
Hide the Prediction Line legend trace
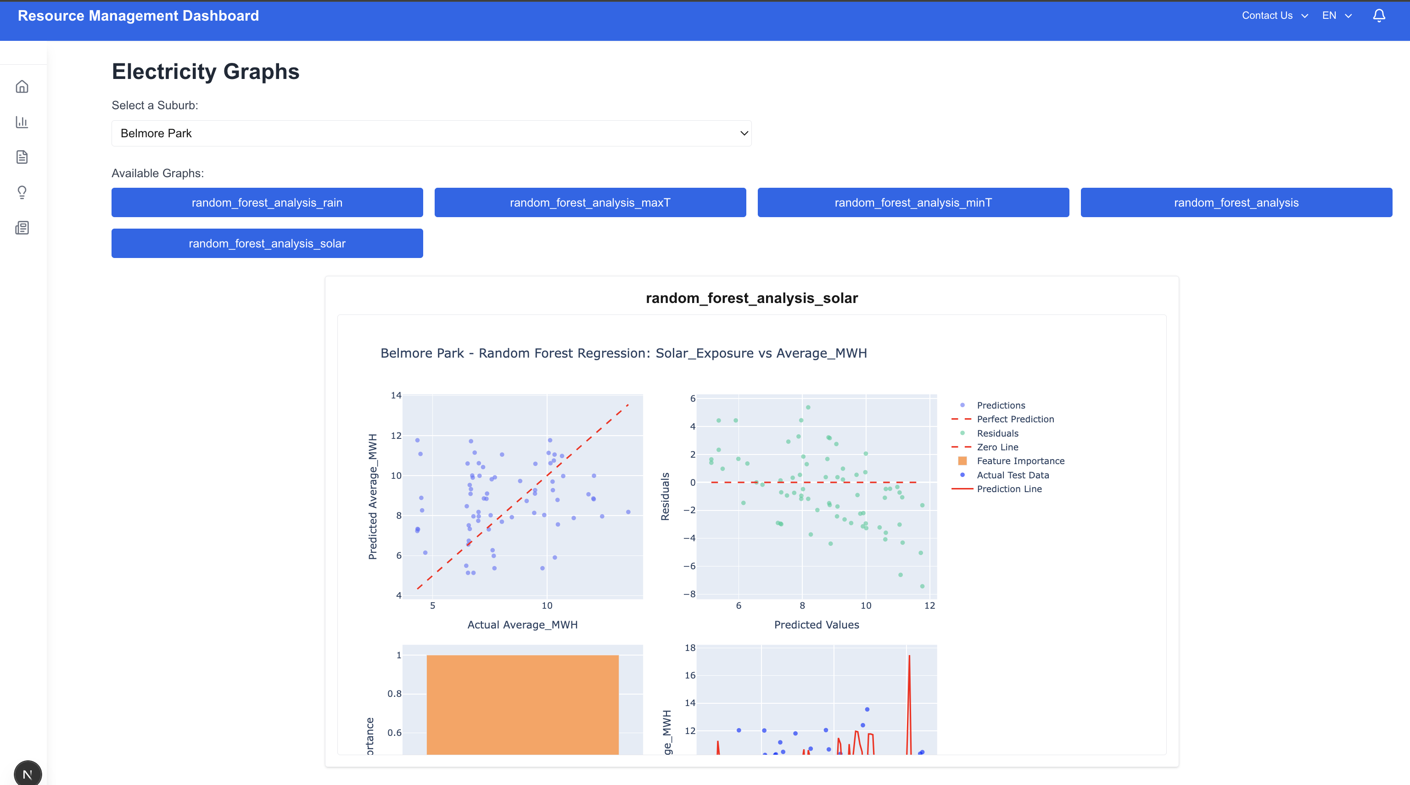[x=1009, y=489]
